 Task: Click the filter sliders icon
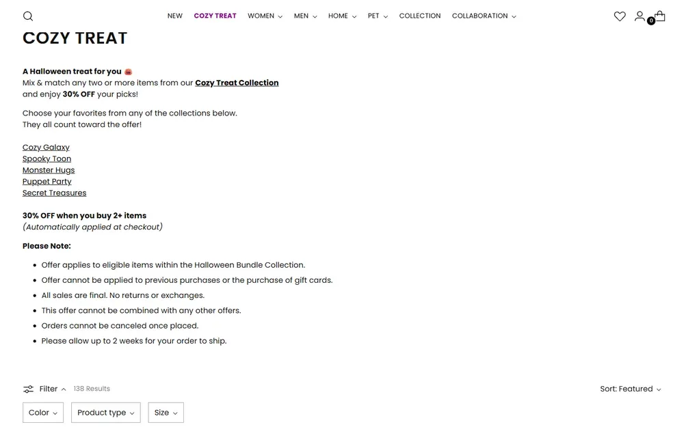28,389
